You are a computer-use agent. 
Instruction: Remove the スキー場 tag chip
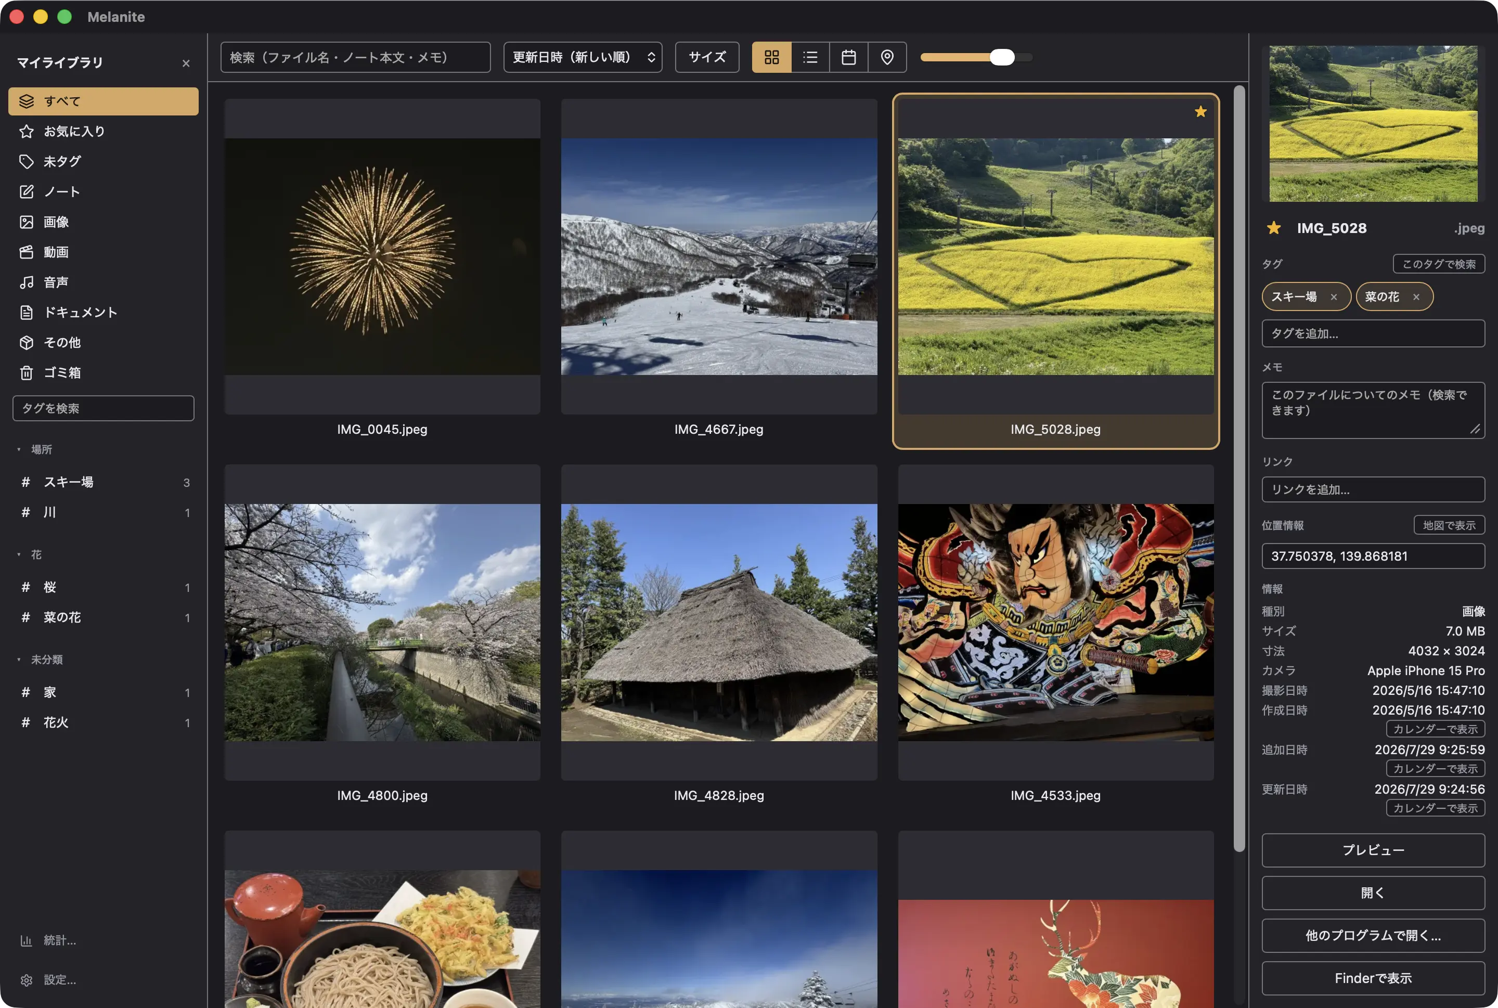pos(1334,297)
